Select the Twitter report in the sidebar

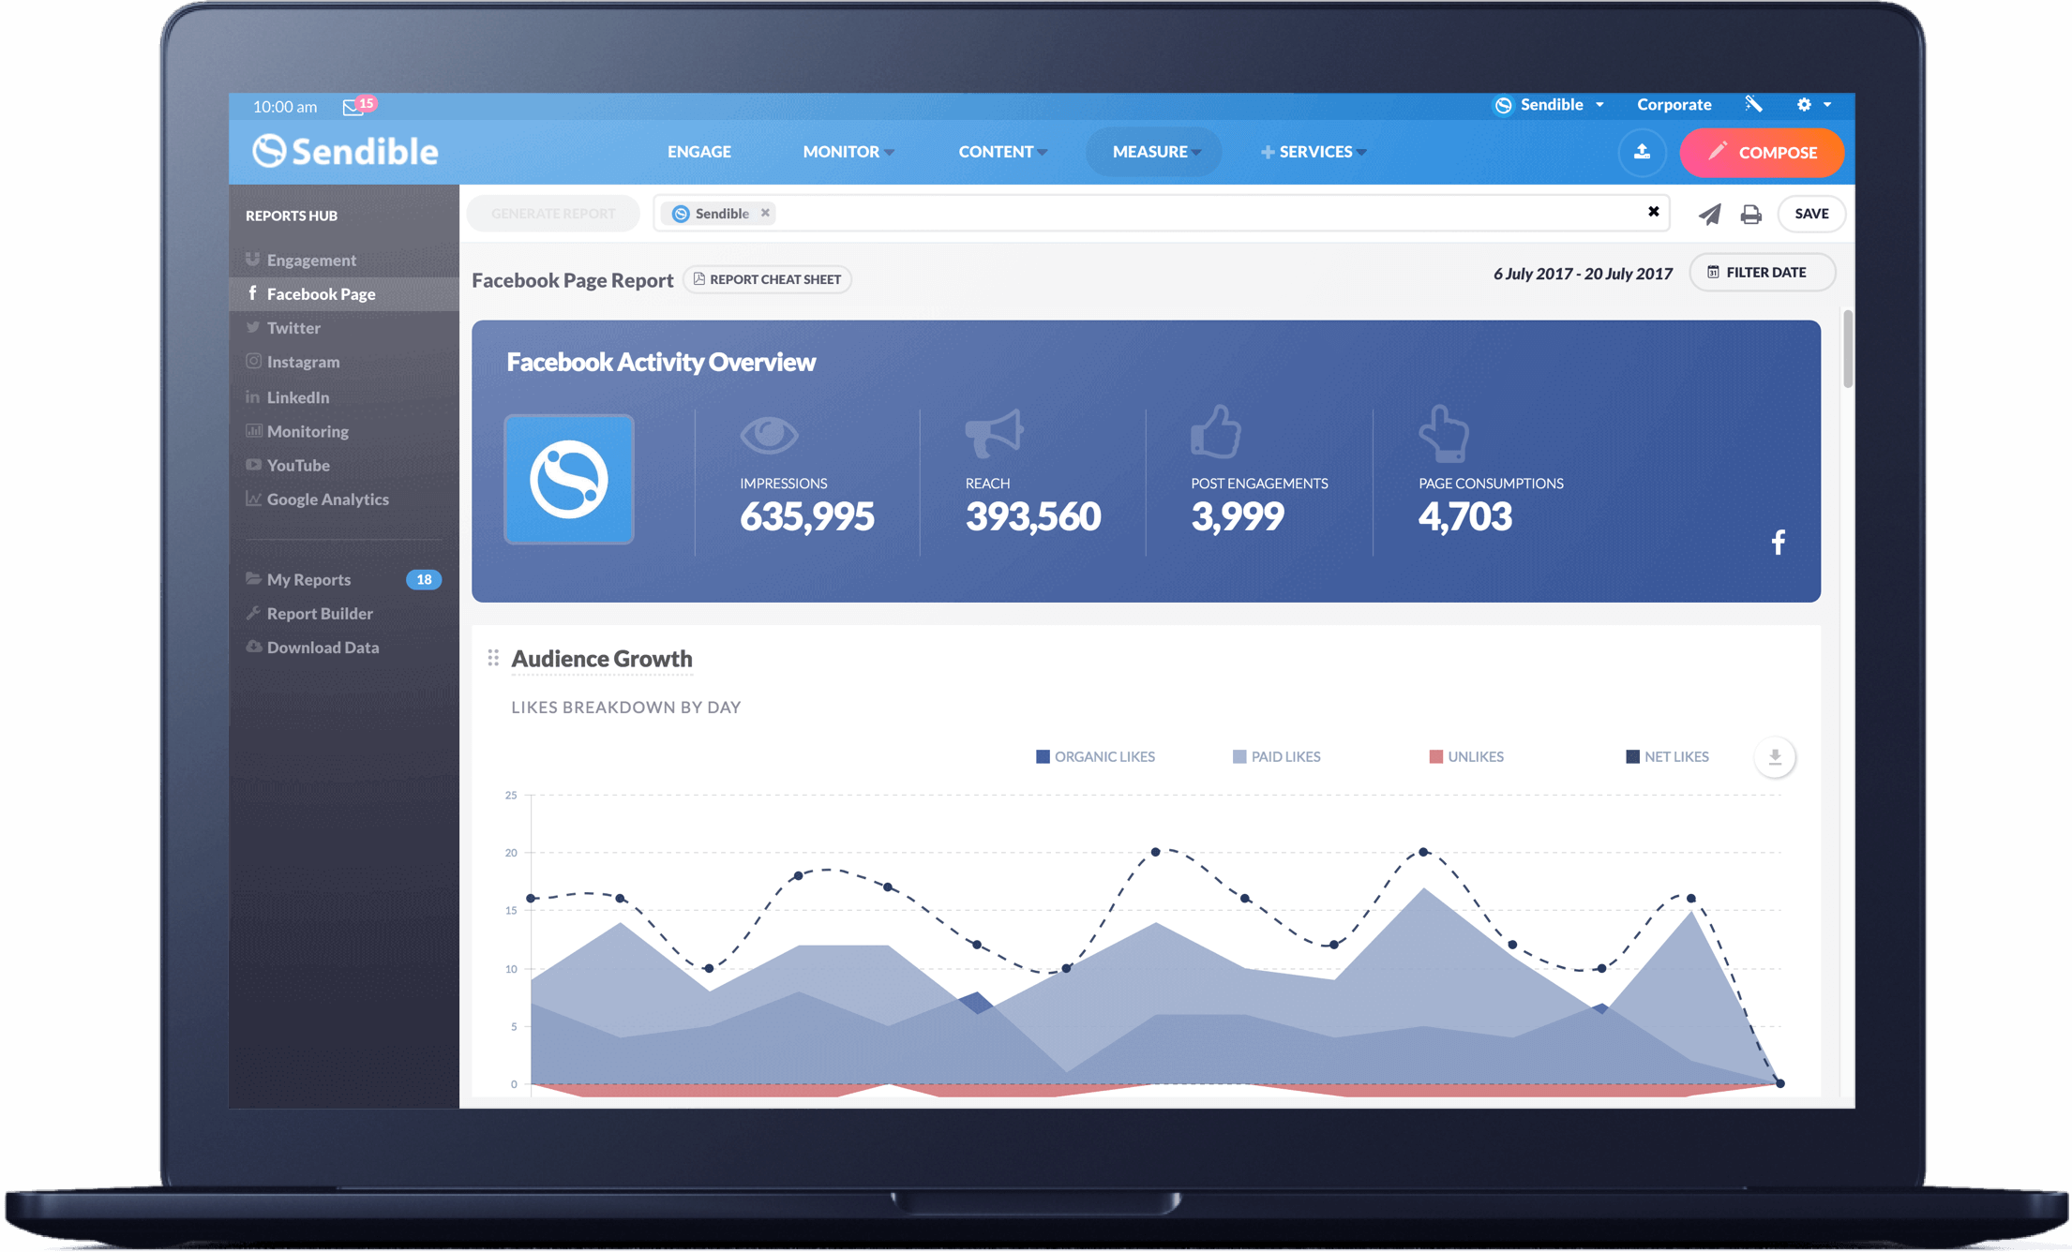click(x=293, y=327)
